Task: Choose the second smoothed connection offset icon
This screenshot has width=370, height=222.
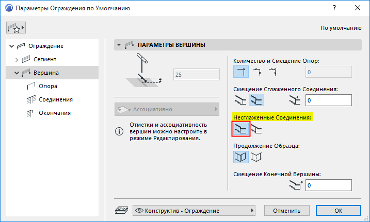Action: pos(256,100)
